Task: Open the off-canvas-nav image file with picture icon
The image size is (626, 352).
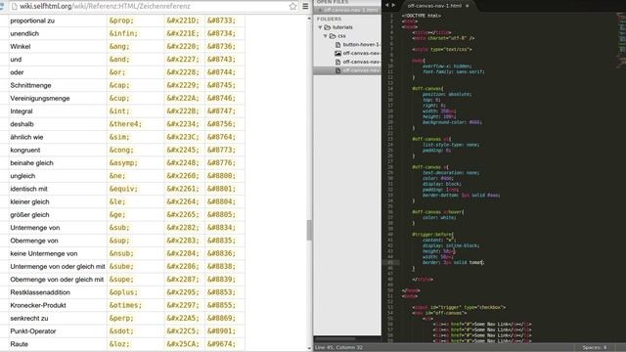Action: coord(361,53)
